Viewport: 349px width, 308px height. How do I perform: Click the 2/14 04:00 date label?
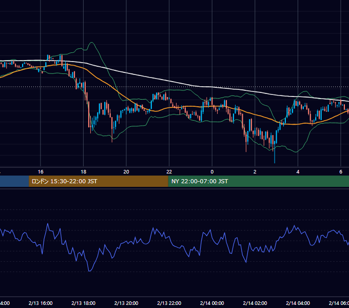[298, 303]
